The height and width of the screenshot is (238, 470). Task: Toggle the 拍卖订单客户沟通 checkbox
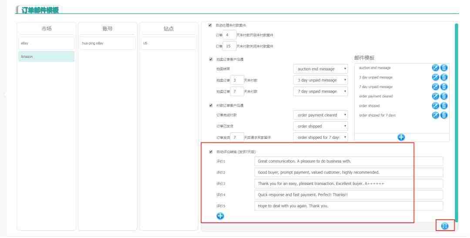point(211,59)
